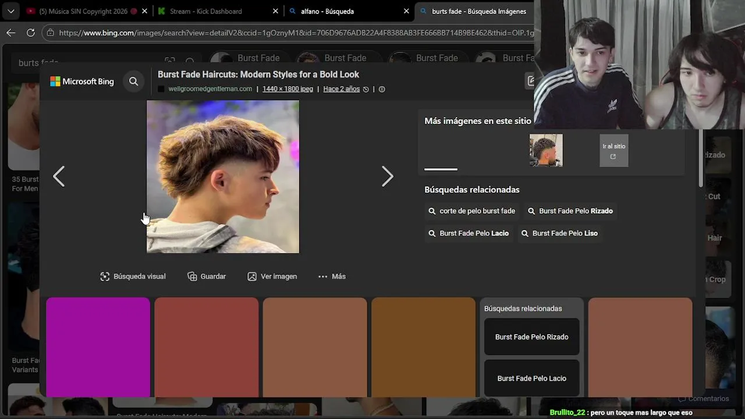Open thumbnail under Más imágenes en este sitio

pyautogui.click(x=546, y=150)
